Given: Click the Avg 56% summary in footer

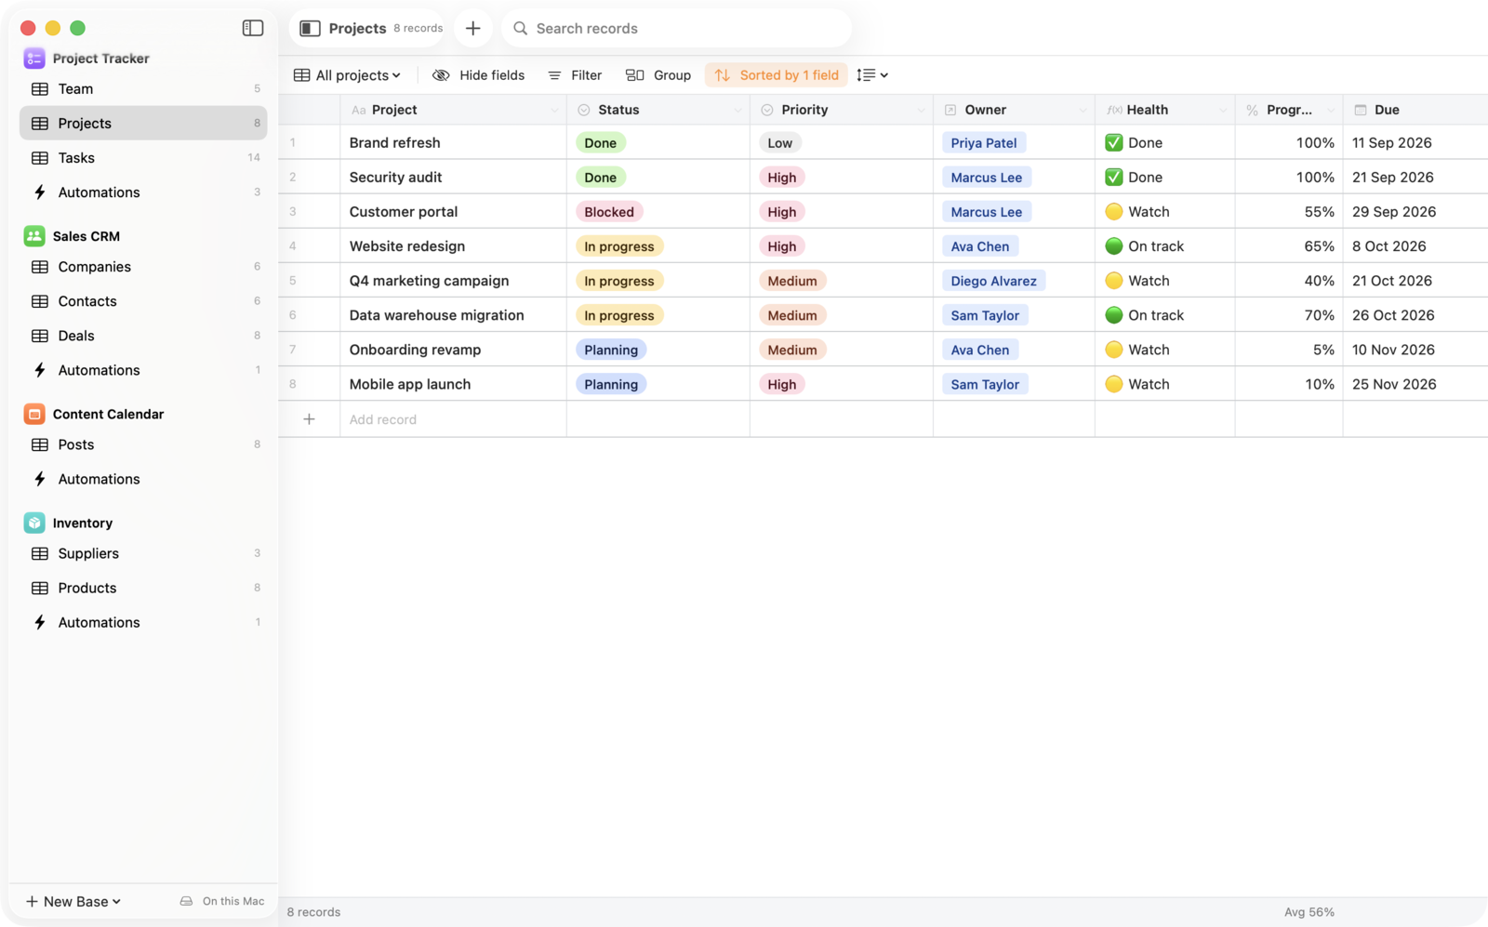Looking at the screenshot, I should 1309,912.
